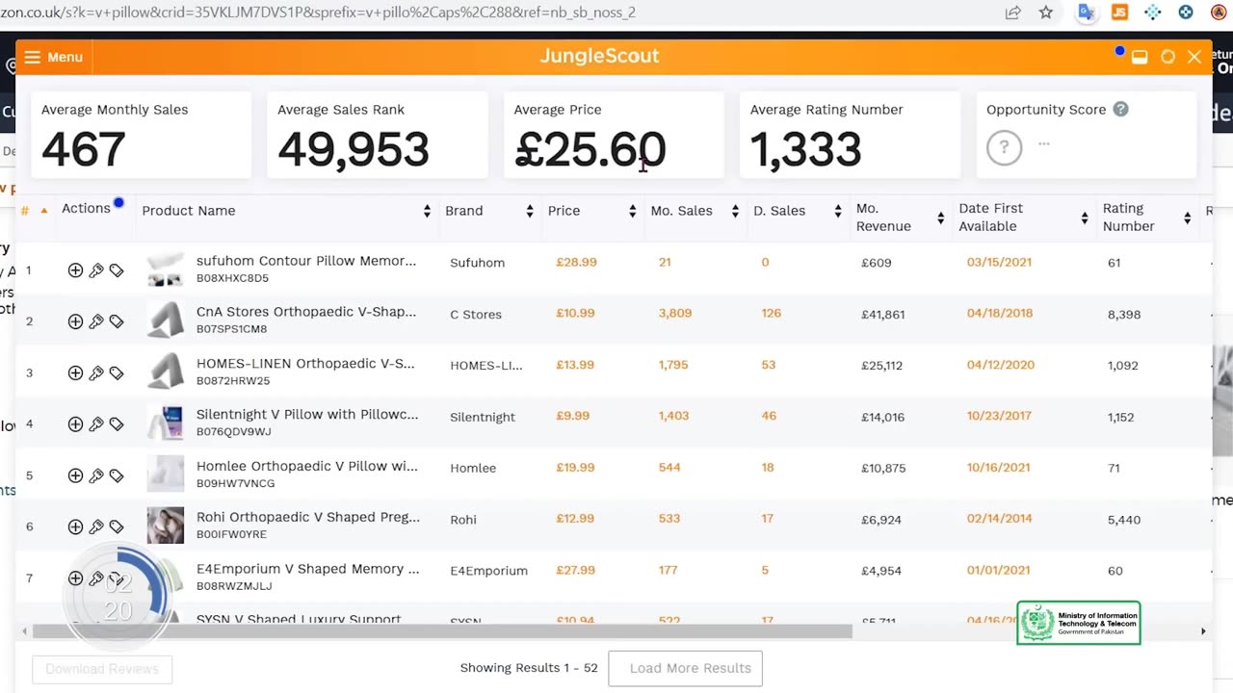Image resolution: width=1233 pixels, height=693 pixels.
Task: Click the Average Sales Rank 49,953 value
Action: tap(354, 149)
